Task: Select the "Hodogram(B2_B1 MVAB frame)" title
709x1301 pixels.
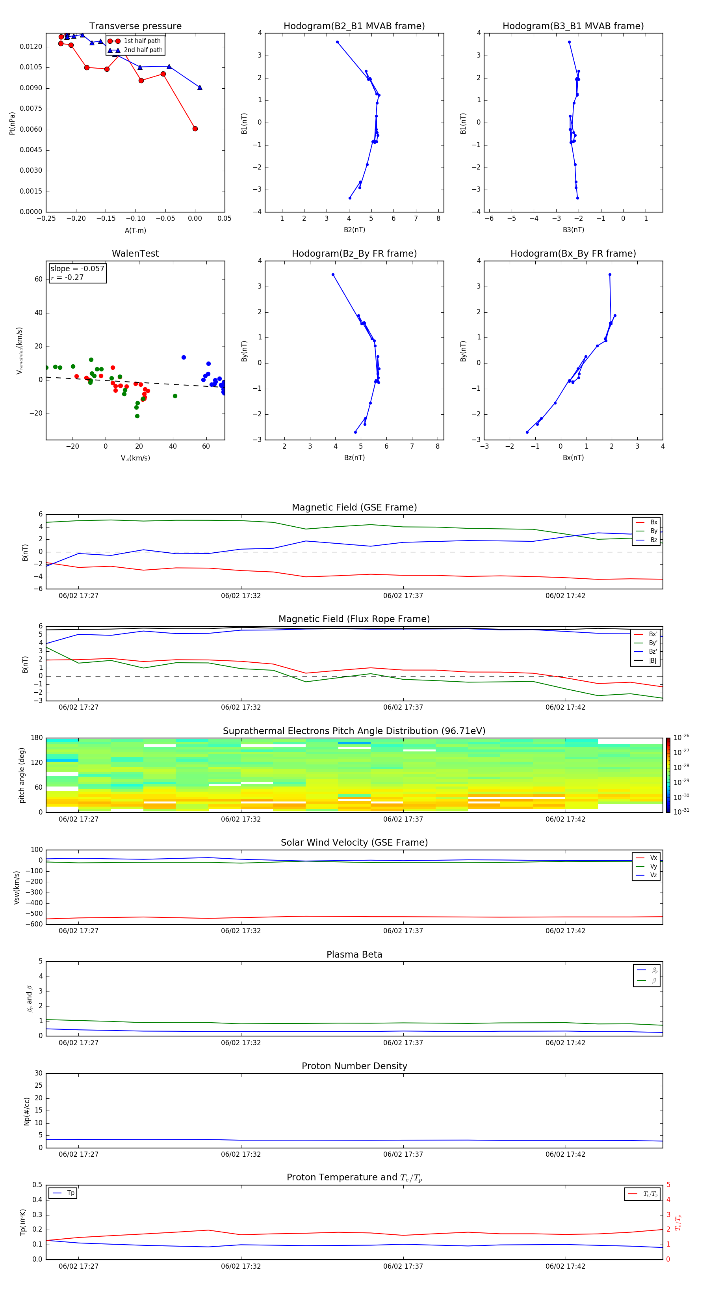Action: (354, 26)
